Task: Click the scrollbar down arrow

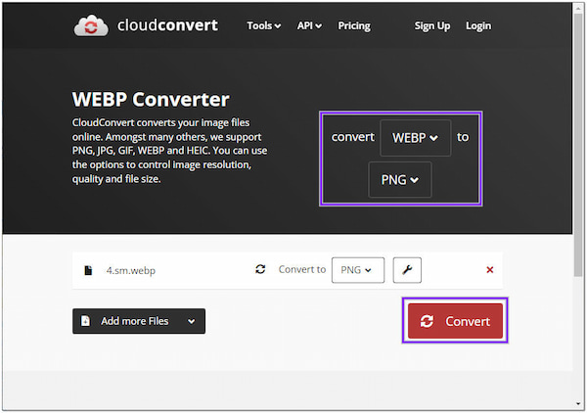Action: 579,404
